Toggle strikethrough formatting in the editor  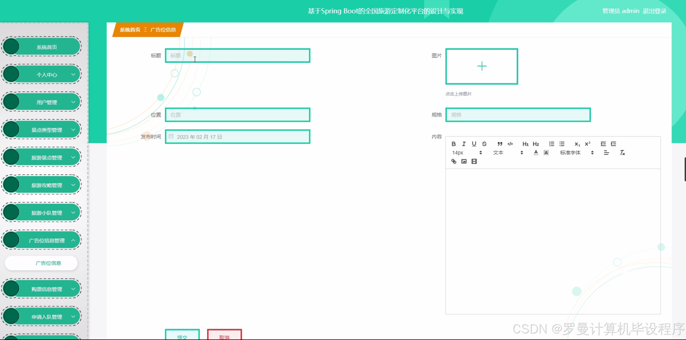(x=484, y=144)
